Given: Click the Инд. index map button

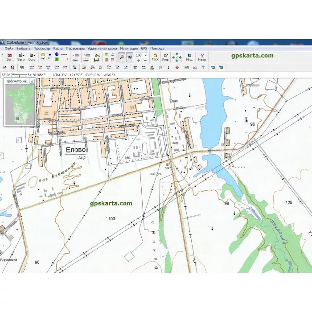Looking at the screenshot, I should click(x=189, y=57).
